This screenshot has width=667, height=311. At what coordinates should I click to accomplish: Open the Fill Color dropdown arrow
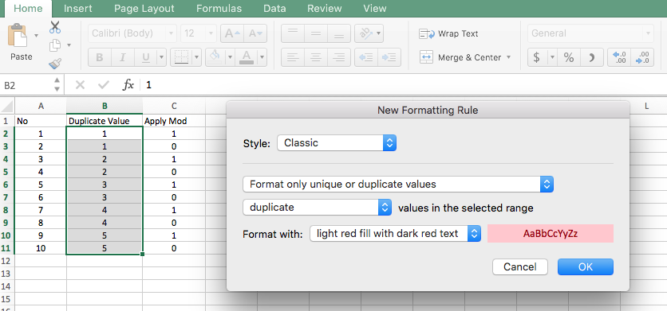tap(230, 57)
